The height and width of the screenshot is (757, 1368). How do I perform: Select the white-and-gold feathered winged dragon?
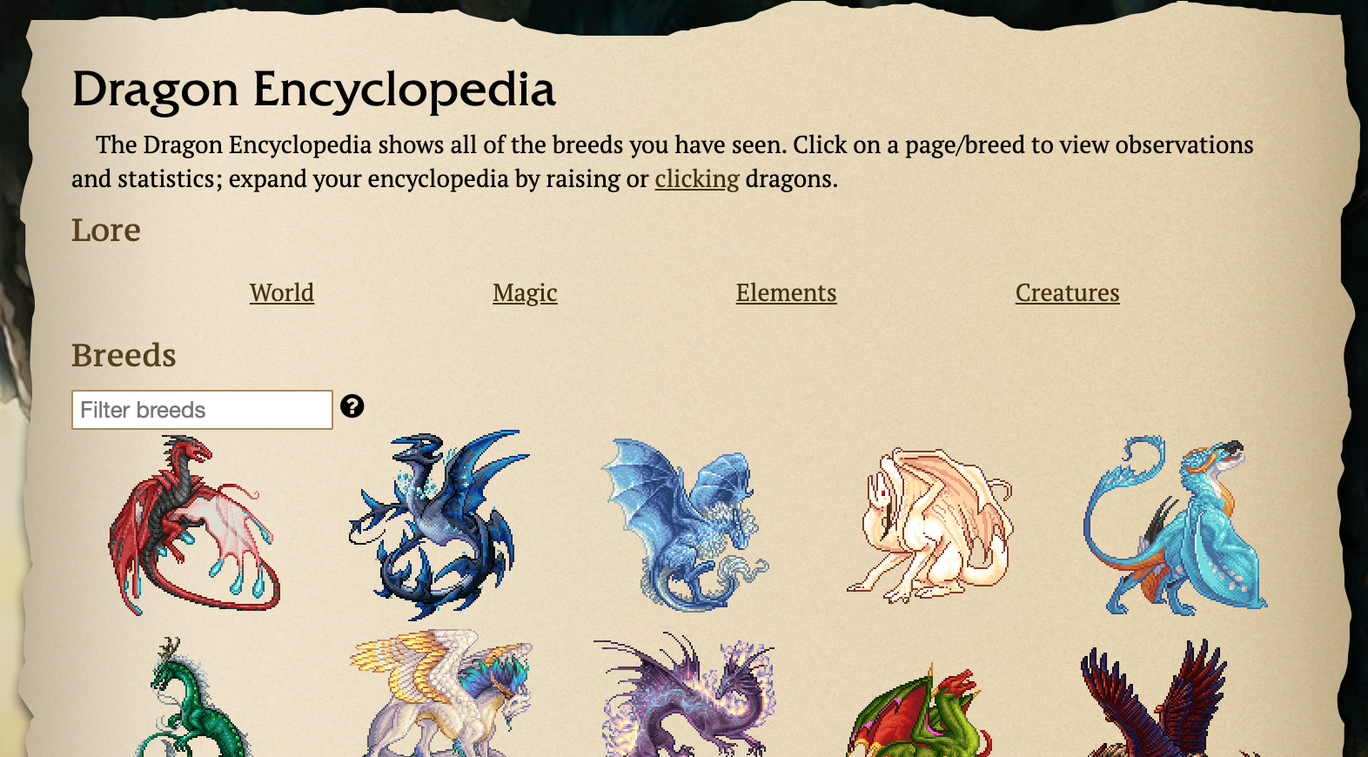pos(440,693)
